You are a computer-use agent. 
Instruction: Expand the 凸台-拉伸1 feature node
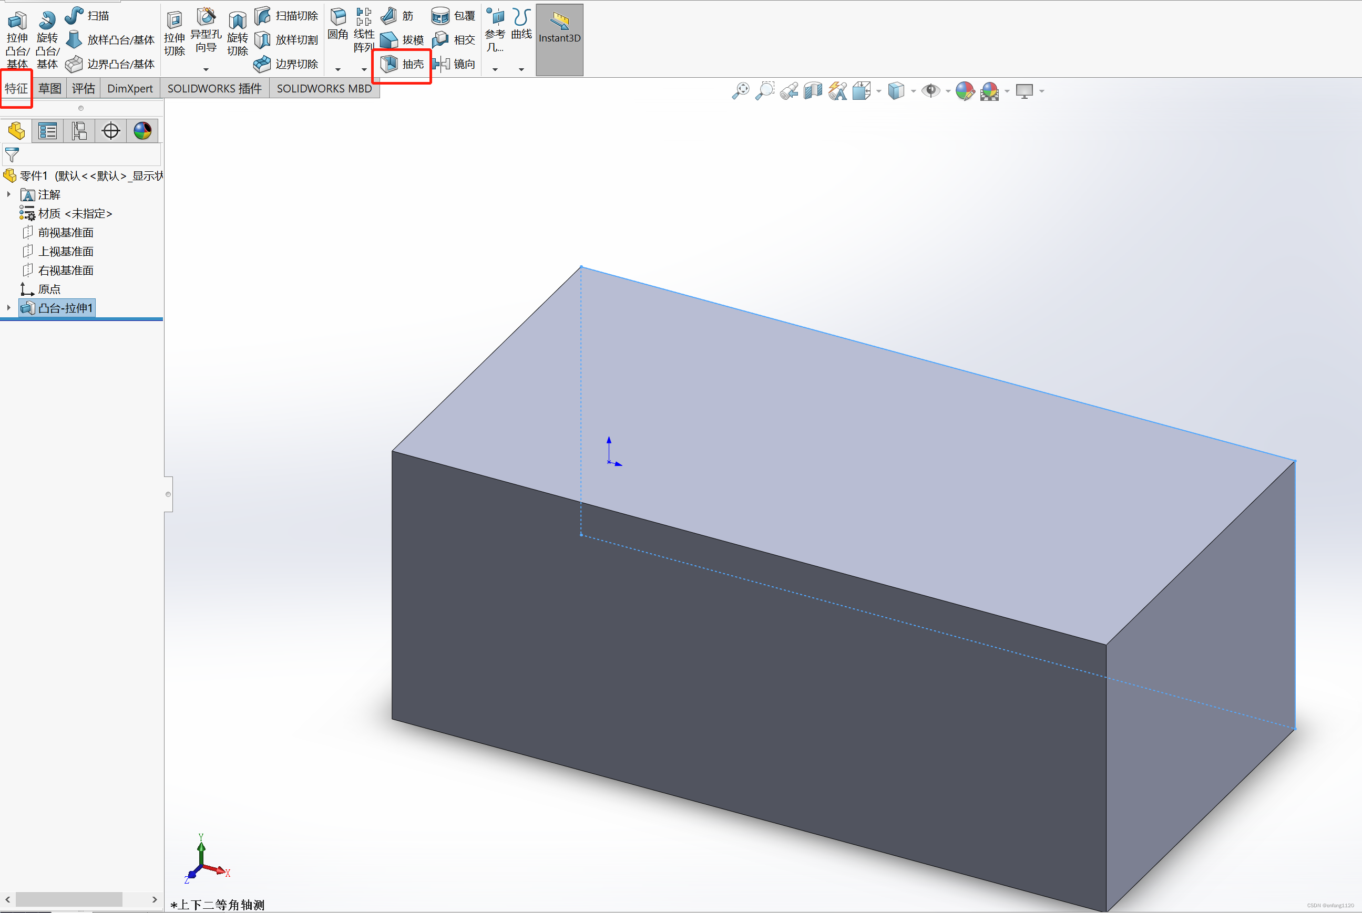click(x=8, y=307)
